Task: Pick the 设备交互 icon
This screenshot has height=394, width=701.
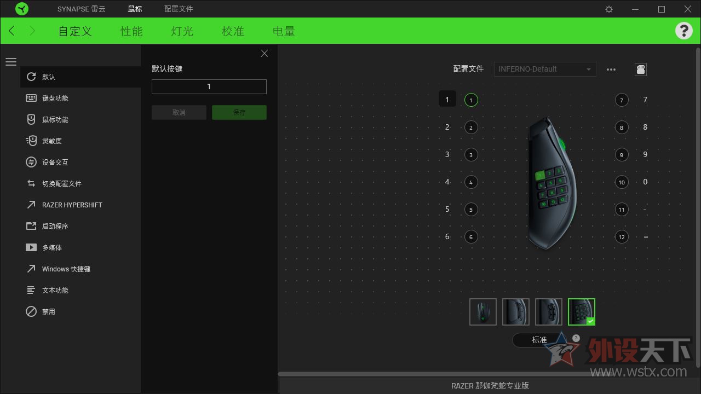Action: pyautogui.click(x=31, y=163)
